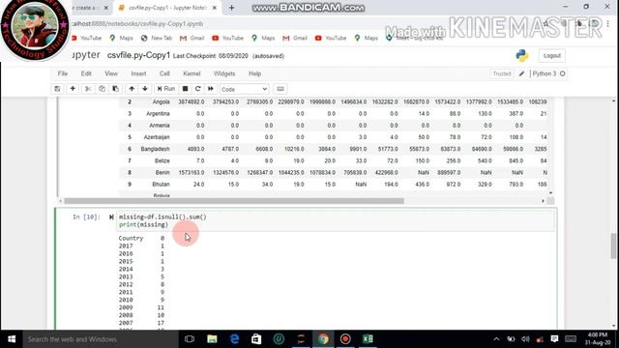Open Task View on taskbar
The image size is (619, 348).
coord(190,339)
